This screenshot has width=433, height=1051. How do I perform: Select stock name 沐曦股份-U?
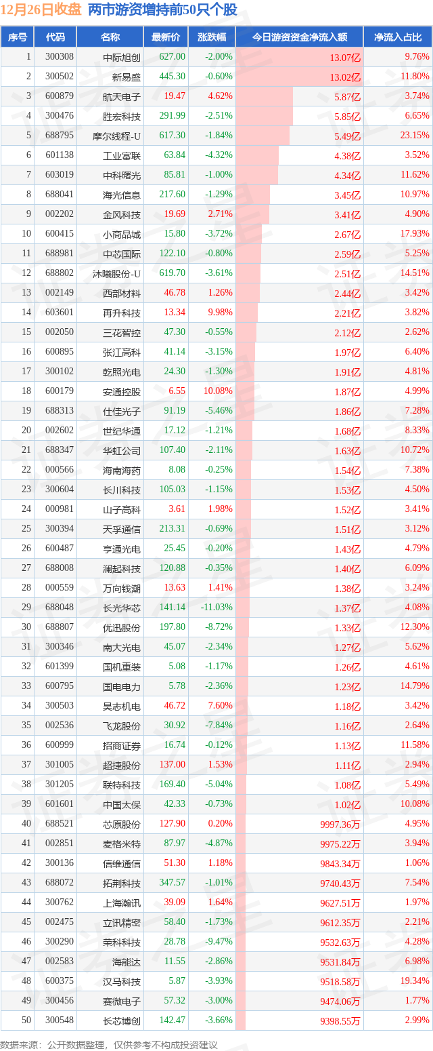point(117,273)
